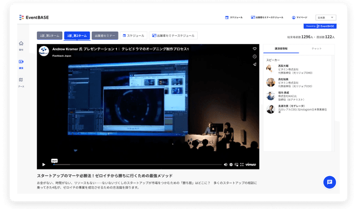357x209 pixels.
Task: Like the video with the heart icon
Action: [x=255, y=49]
